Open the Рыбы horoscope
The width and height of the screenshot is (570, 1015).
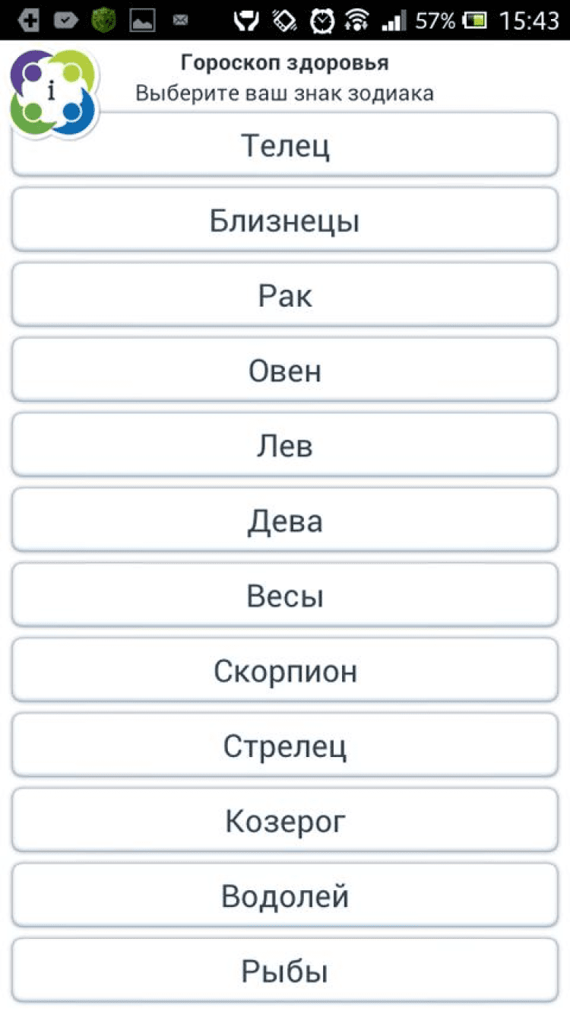285,971
